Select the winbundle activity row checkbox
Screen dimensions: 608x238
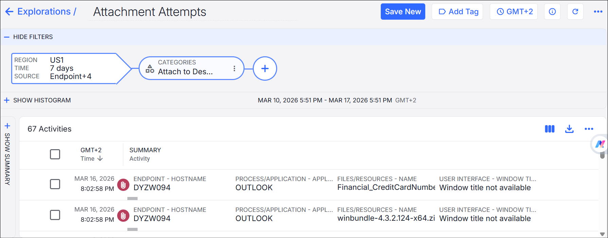pos(55,215)
